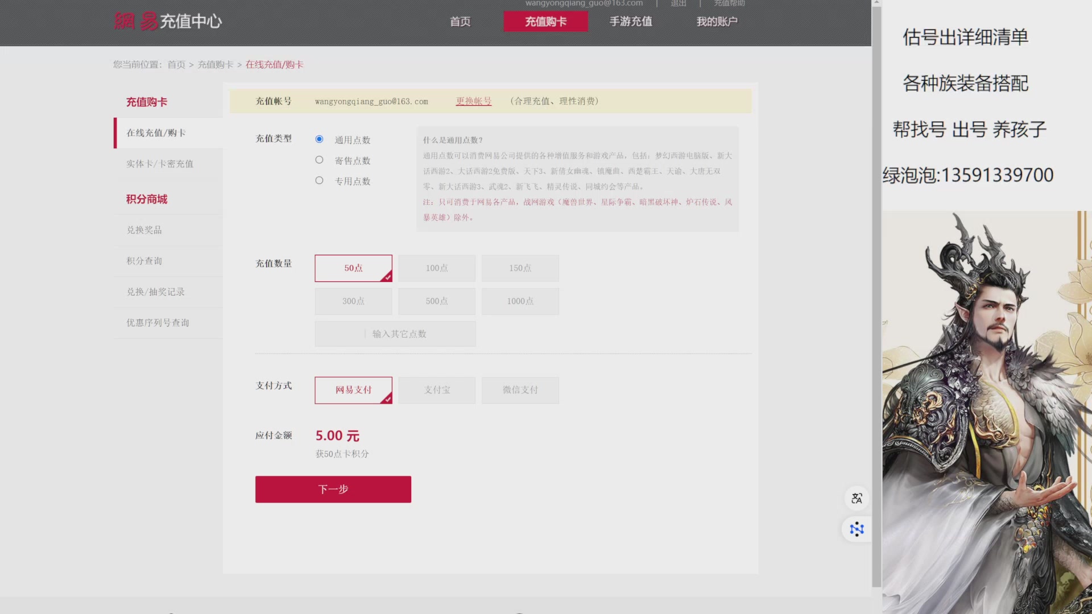Click the NetEase recharge center logo
Screen dimensions: 1092x614
[168, 21]
